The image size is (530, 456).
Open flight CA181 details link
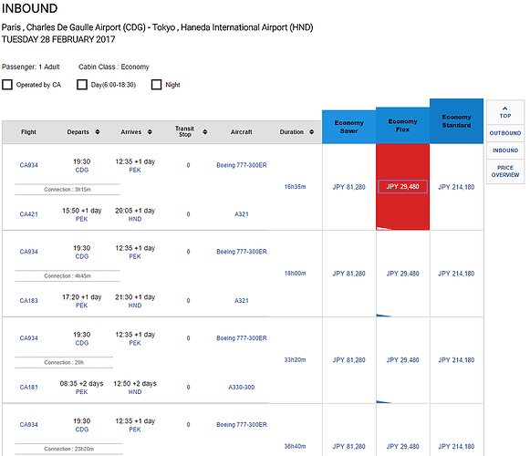click(x=28, y=388)
